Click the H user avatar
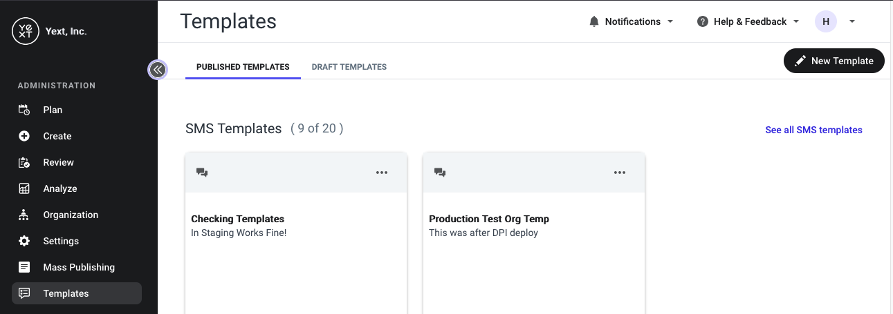The width and height of the screenshot is (893, 314). [826, 21]
